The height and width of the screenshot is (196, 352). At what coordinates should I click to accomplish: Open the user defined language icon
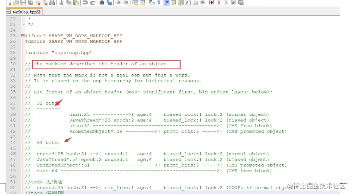(x=173, y=3)
